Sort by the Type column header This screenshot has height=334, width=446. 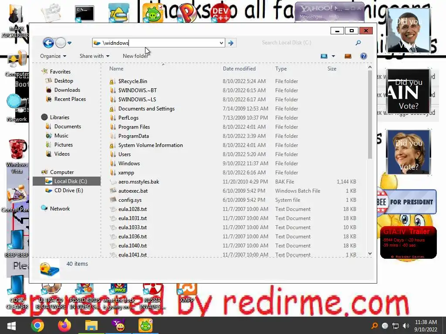281,68
